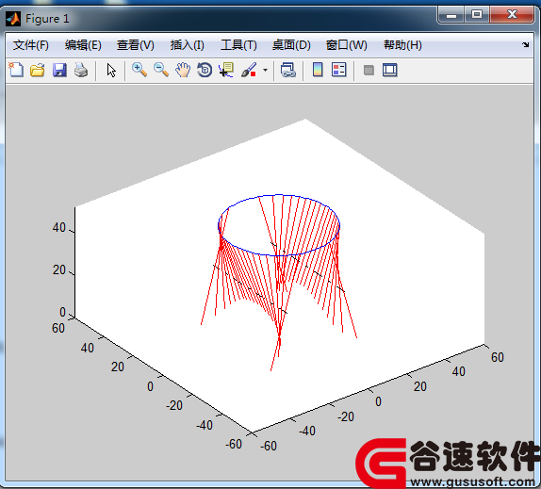This screenshot has width=541, height=489.
Task: Open the 文件(F) menu
Action: [31, 45]
